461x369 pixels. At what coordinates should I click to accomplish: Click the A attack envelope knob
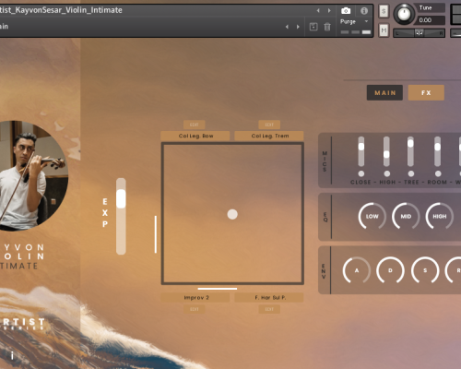(357, 270)
